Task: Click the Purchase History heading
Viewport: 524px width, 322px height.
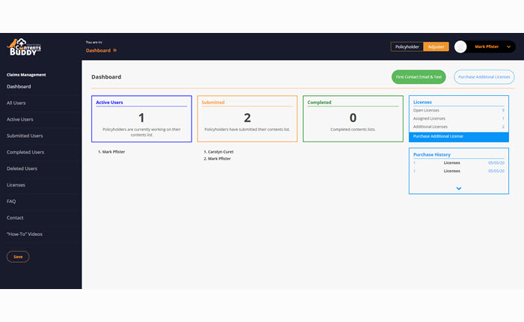Action: (x=432, y=154)
